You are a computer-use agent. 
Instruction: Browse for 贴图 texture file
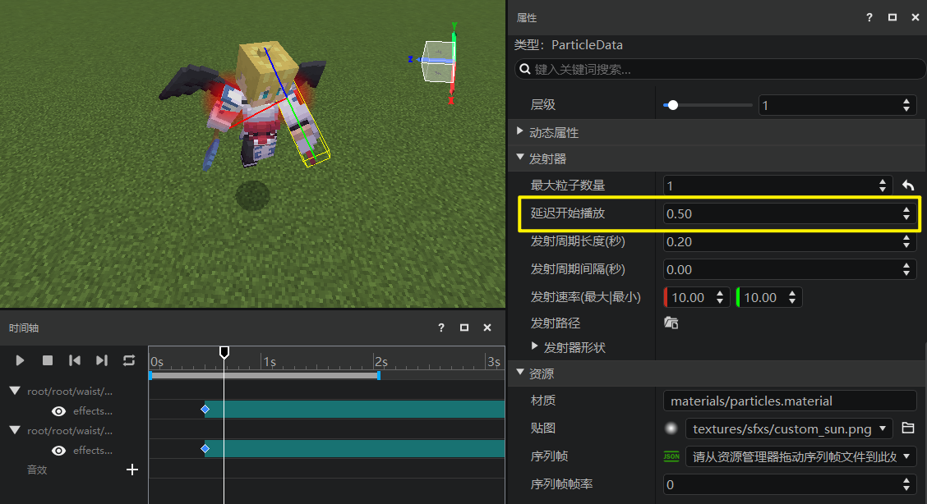click(907, 428)
